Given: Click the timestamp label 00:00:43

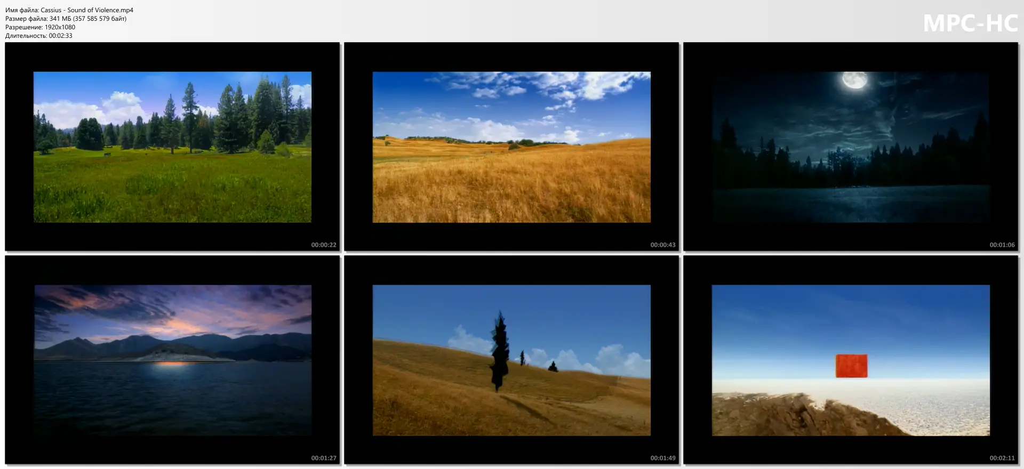Looking at the screenshot, I should (663, 245).
